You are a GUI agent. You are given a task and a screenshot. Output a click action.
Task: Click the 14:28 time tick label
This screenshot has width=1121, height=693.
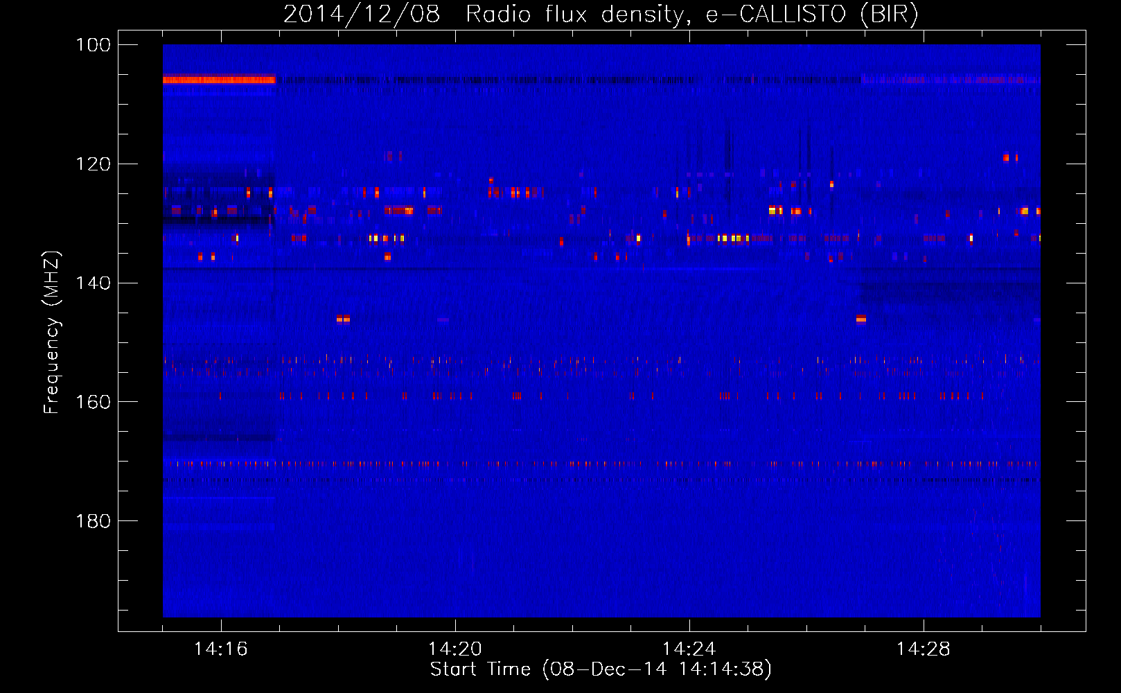[924, 649]
